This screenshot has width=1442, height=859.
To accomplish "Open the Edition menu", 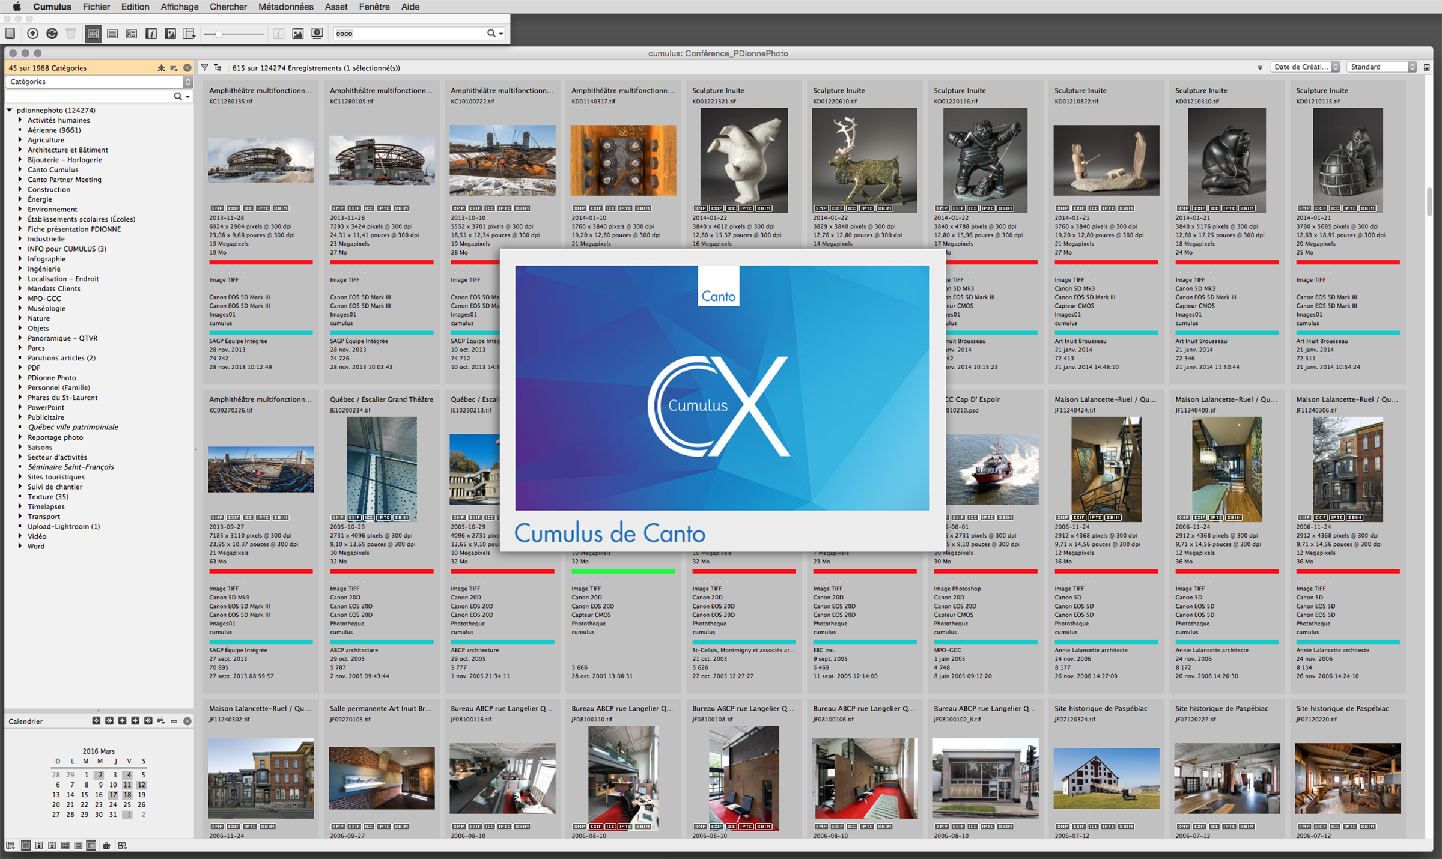I will point(135,7).
